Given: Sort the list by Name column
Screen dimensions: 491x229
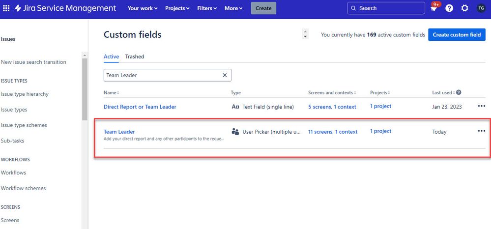Looking at the screenshot, I should tap(112, 93).
